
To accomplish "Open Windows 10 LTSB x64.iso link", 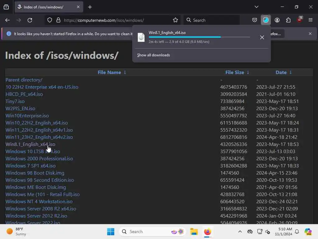I will [33, 152].
